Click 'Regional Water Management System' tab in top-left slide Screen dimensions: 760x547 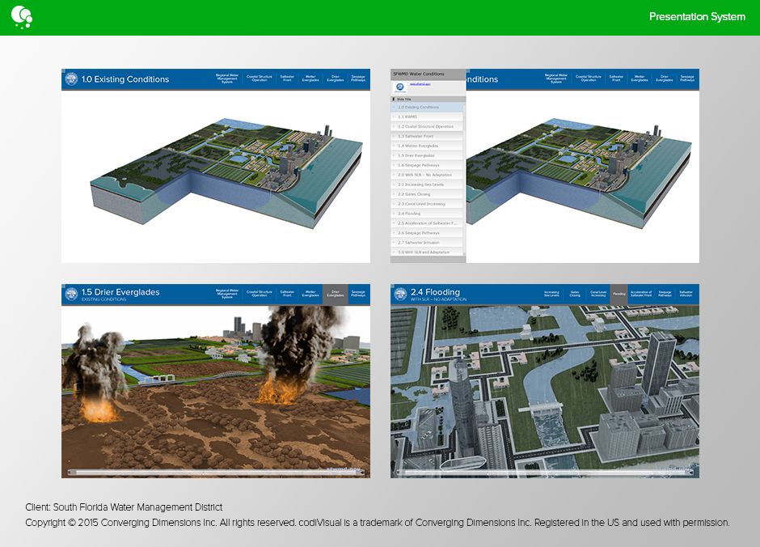pos(227,78)
